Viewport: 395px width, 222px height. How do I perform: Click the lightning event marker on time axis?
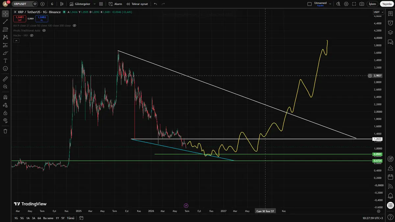(186, 206)
